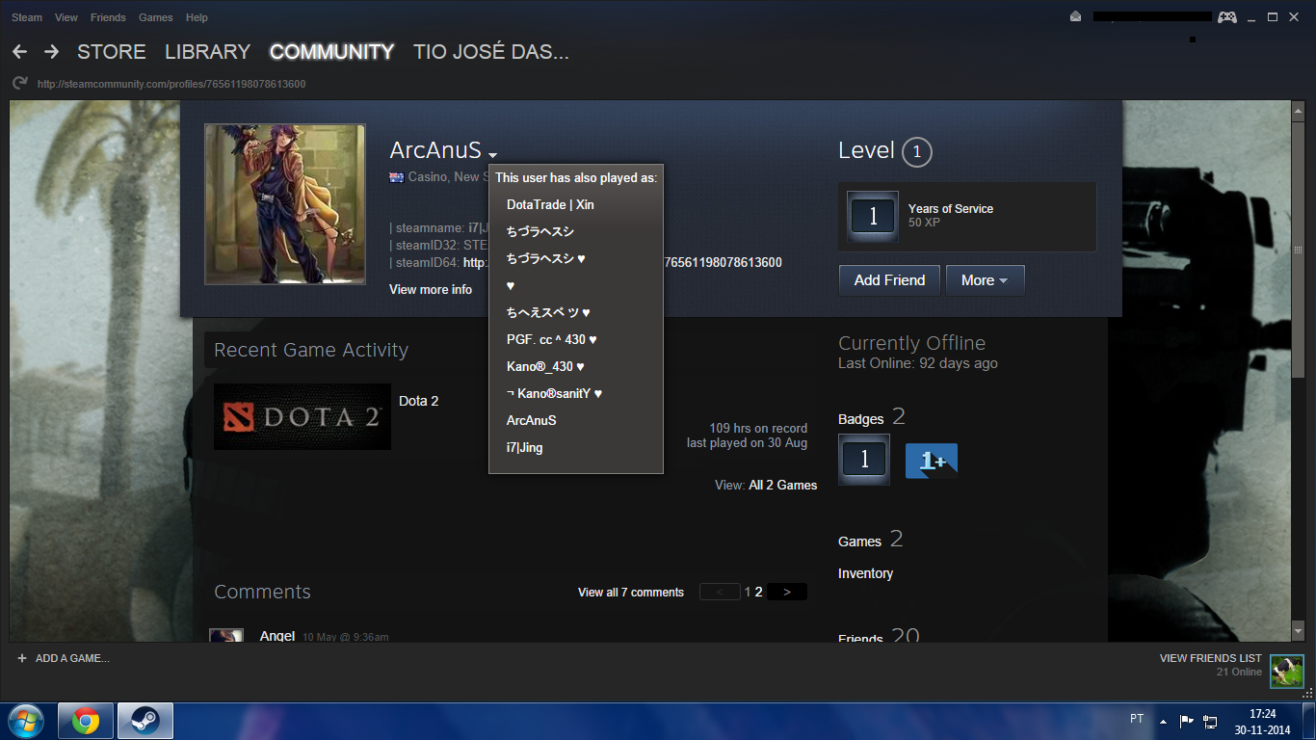Go to previous comments page arrow
Viewport: 1316px width, 740px height.
(720, 592)
